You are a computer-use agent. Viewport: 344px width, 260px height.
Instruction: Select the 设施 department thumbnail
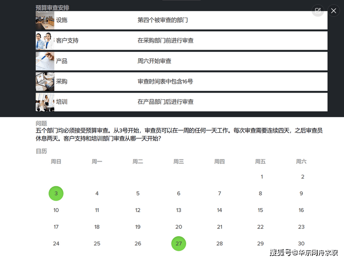click(45, 20)
